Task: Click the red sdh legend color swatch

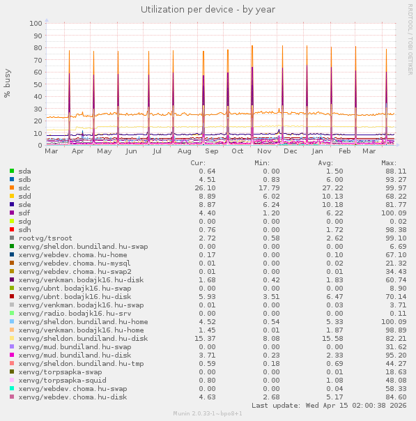Action: coord(12,229)
